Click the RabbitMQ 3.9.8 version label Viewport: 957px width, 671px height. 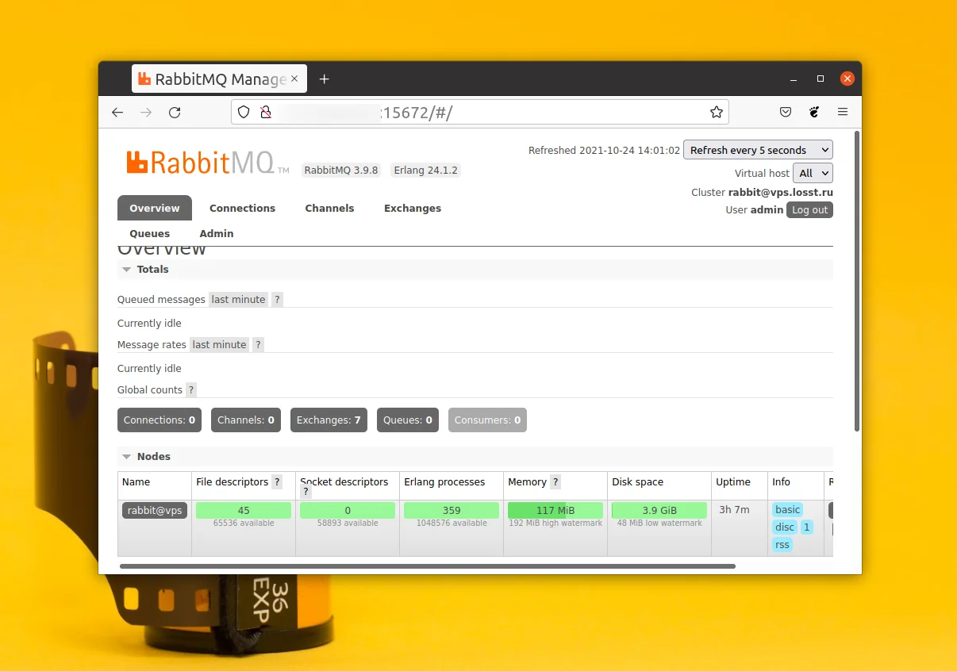tap(341, 171)
